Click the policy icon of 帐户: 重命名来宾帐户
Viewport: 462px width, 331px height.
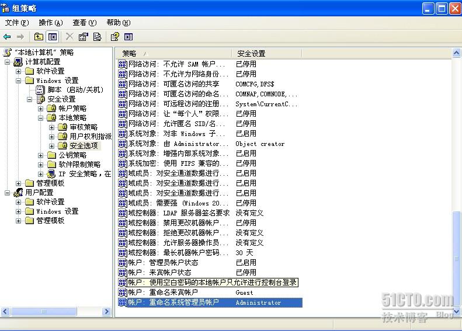(123, 292)
